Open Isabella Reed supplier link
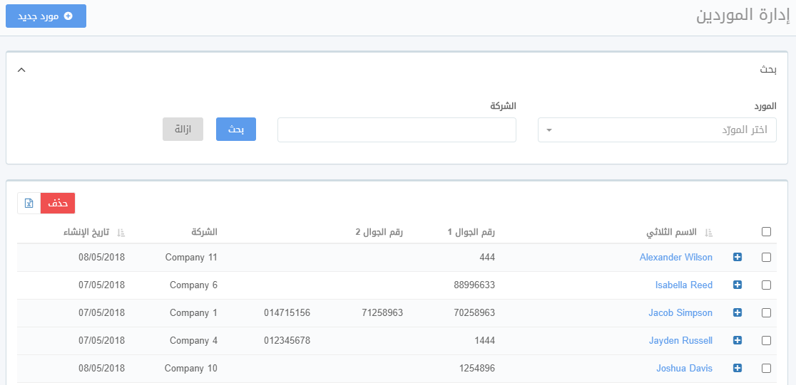The width and height of the screenshot is (796, 385). [683, 285]
